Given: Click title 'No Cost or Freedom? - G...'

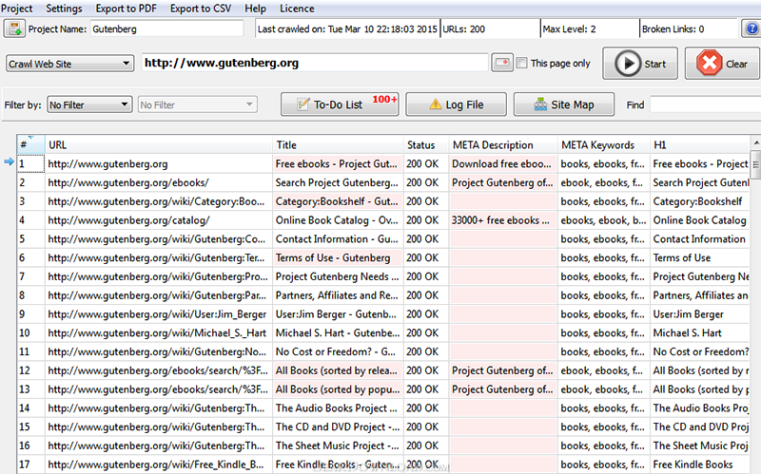Looking at the screenshot, I should (x=339, y=351).
